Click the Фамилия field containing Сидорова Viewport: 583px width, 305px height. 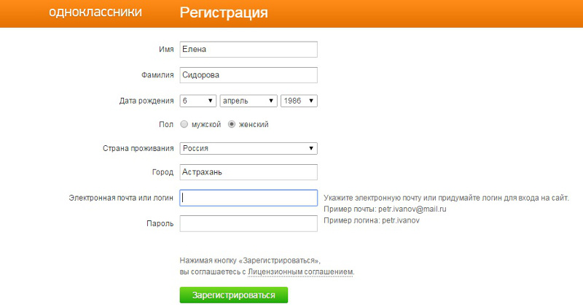pos(249,75)
